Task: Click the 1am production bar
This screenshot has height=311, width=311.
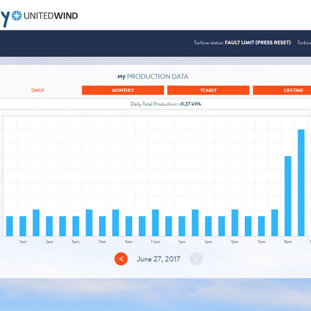Action: (23, 226)
